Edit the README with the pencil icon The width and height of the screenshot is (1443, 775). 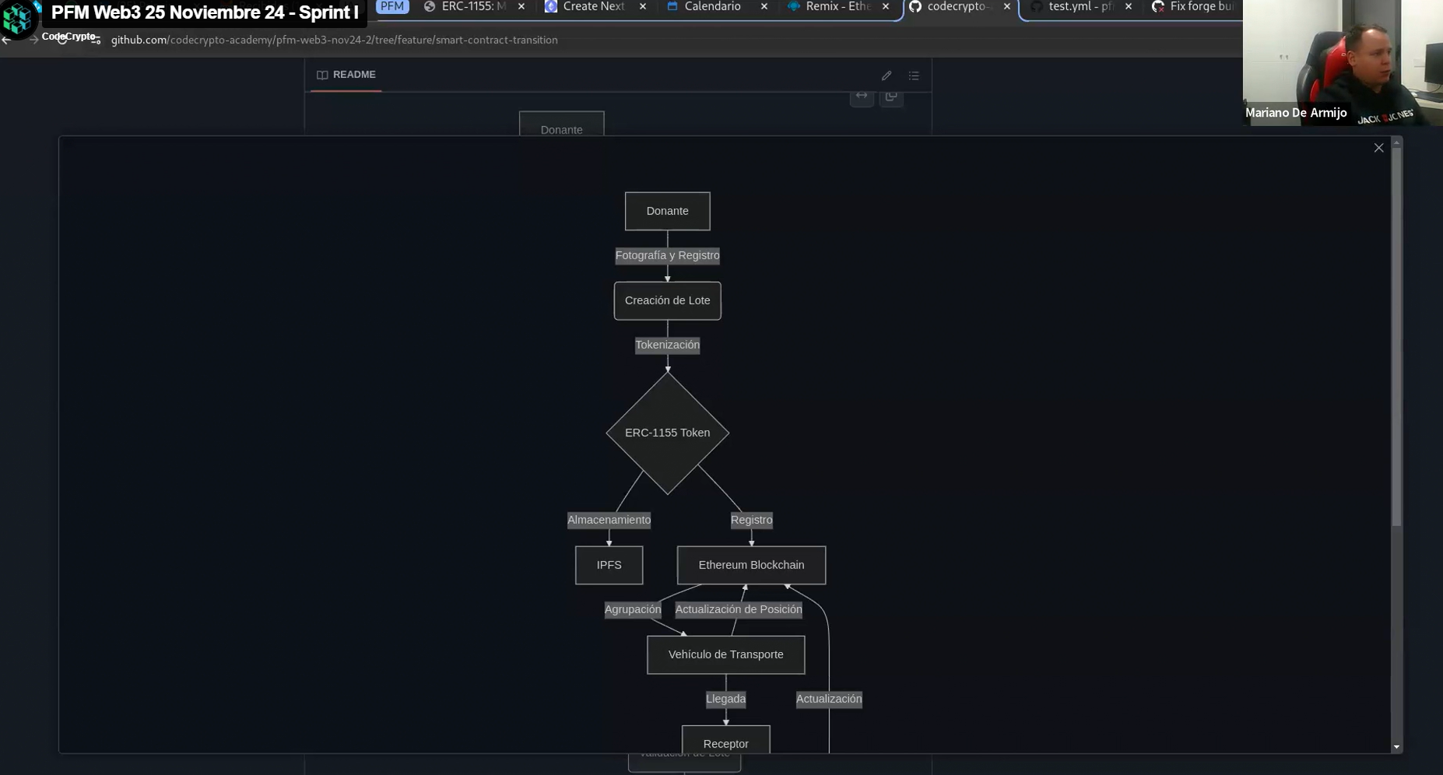click(x=887, y=75)
